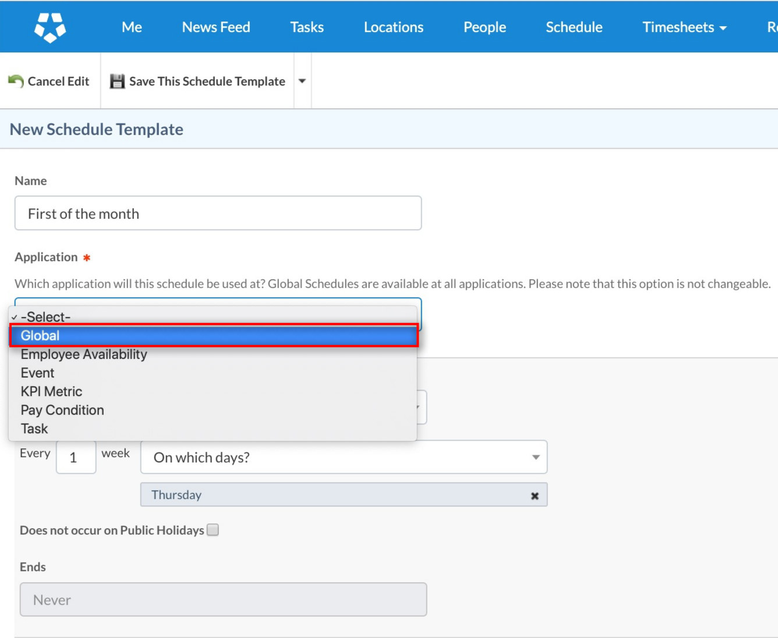Choose Employee Availability option
Screen dimensions: 778x638
pos(84,354)
